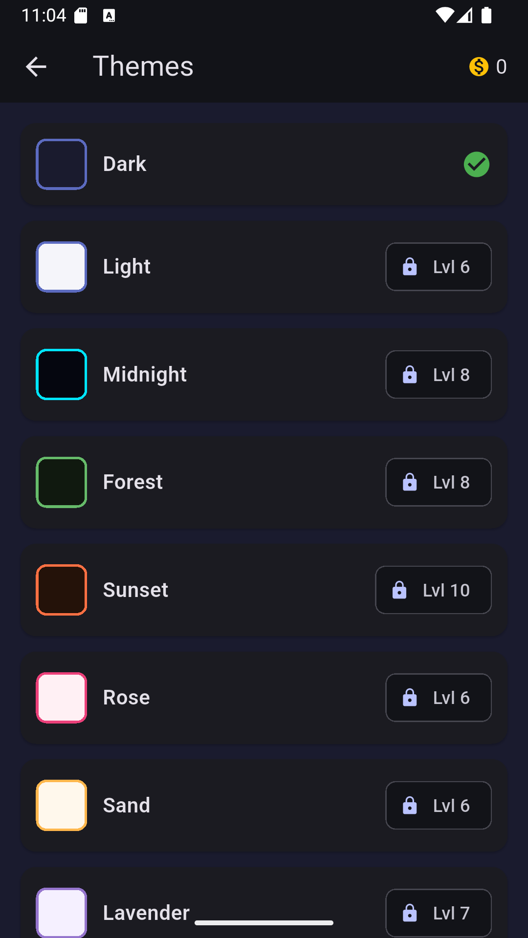Go back using the arrow icon
Image resolution: width=528 pixels, height=938 pixels.
[x=36, y=66]
